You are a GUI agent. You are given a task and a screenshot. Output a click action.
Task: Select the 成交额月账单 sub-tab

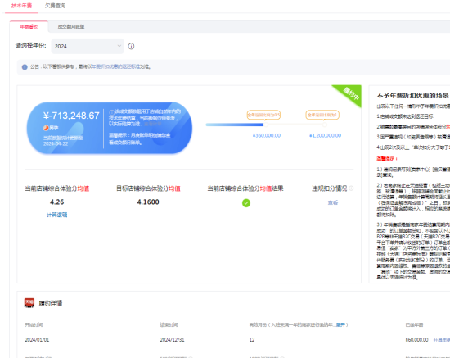click(x=71, y=27)
